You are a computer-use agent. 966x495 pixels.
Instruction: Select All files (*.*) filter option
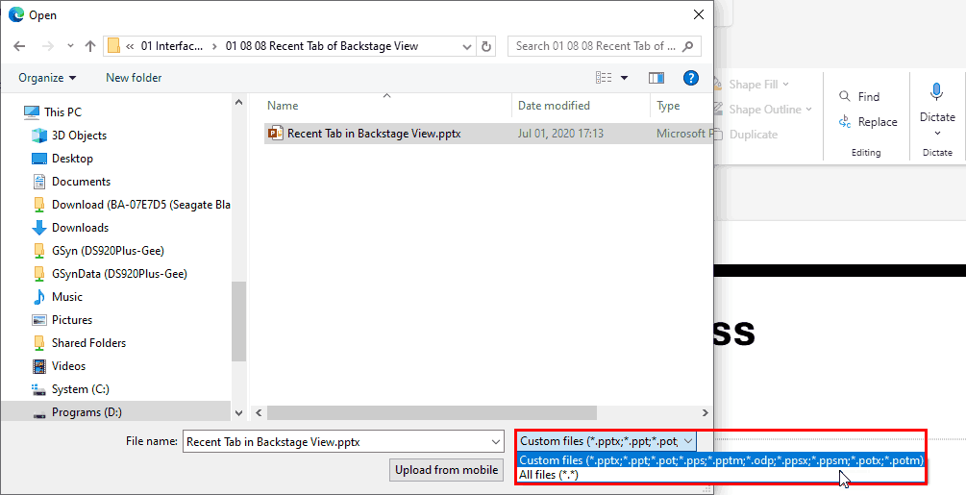tap(550, 475)
